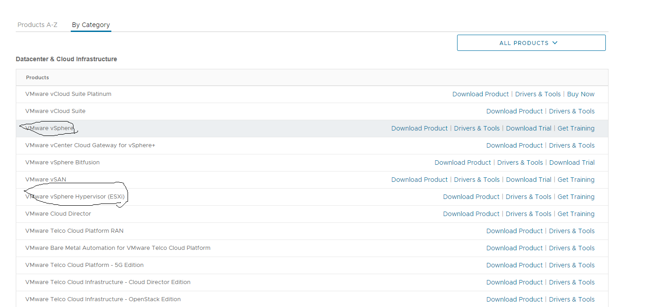650x307 pixels.
Task: Click Download Product in VMware vSphere row
Action: click(419, 128)
